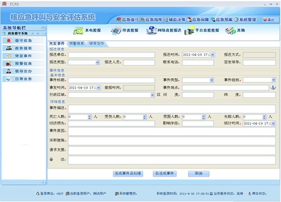281x202 pixels.
Task: Open the 事件级别 dropdown
Action: tap(274, 80)
